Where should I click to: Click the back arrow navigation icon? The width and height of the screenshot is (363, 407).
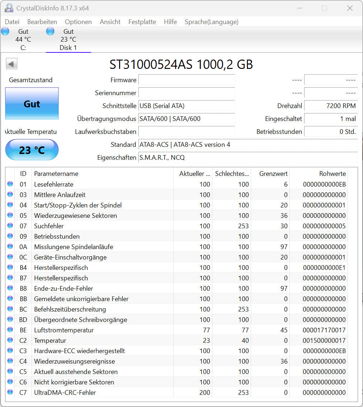tap(11, 64)
